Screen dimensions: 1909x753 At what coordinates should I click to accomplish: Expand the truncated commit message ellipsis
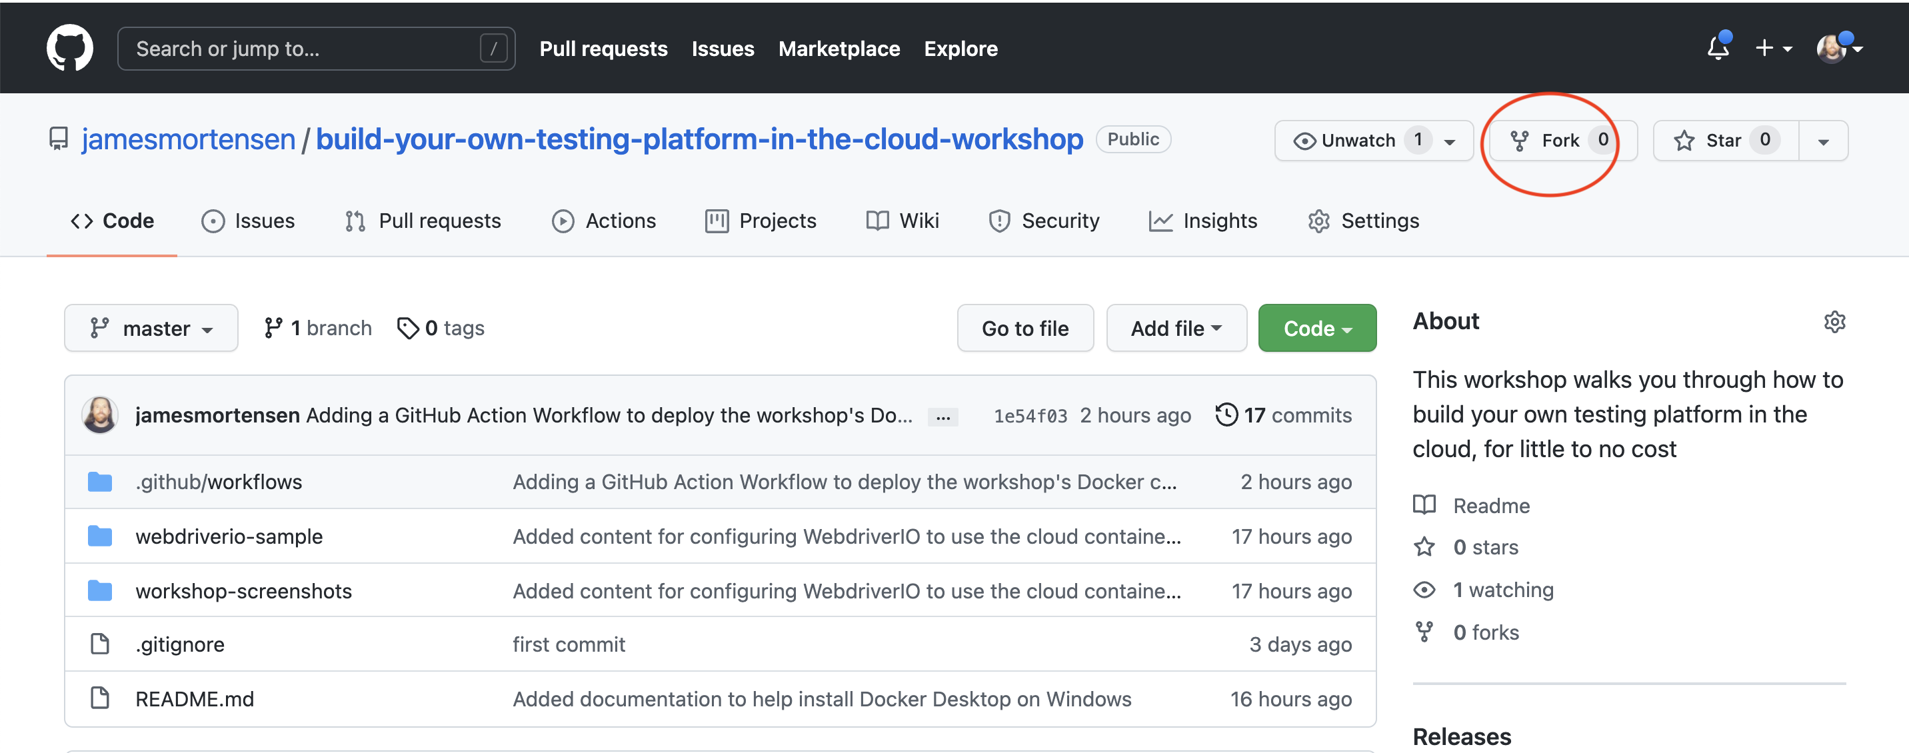[x=943, y=417]
